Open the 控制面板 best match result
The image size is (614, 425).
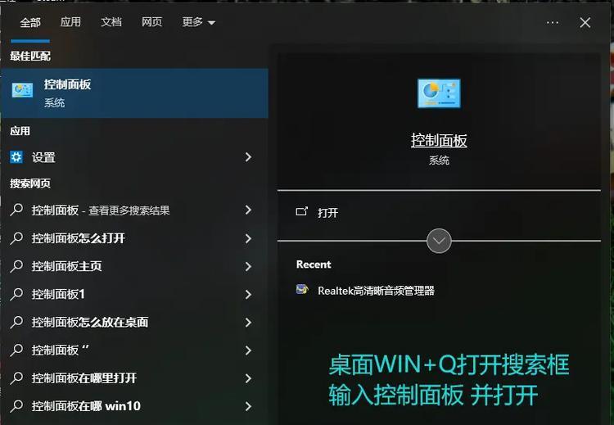[x=134, y=93]
